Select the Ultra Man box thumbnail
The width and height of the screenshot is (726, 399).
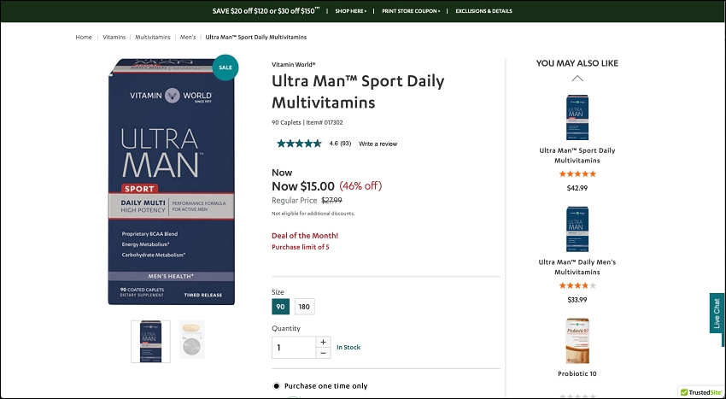(150, 341)
